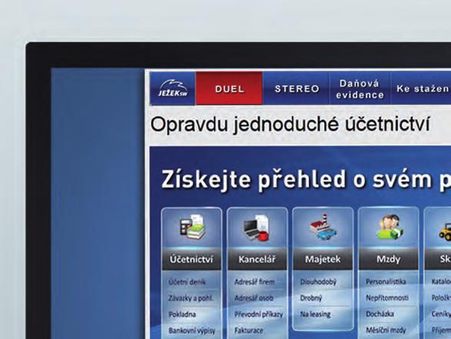This screenshot has width=451, height=339.
Task: Open Účetní deník item
Action: point(187,282)
